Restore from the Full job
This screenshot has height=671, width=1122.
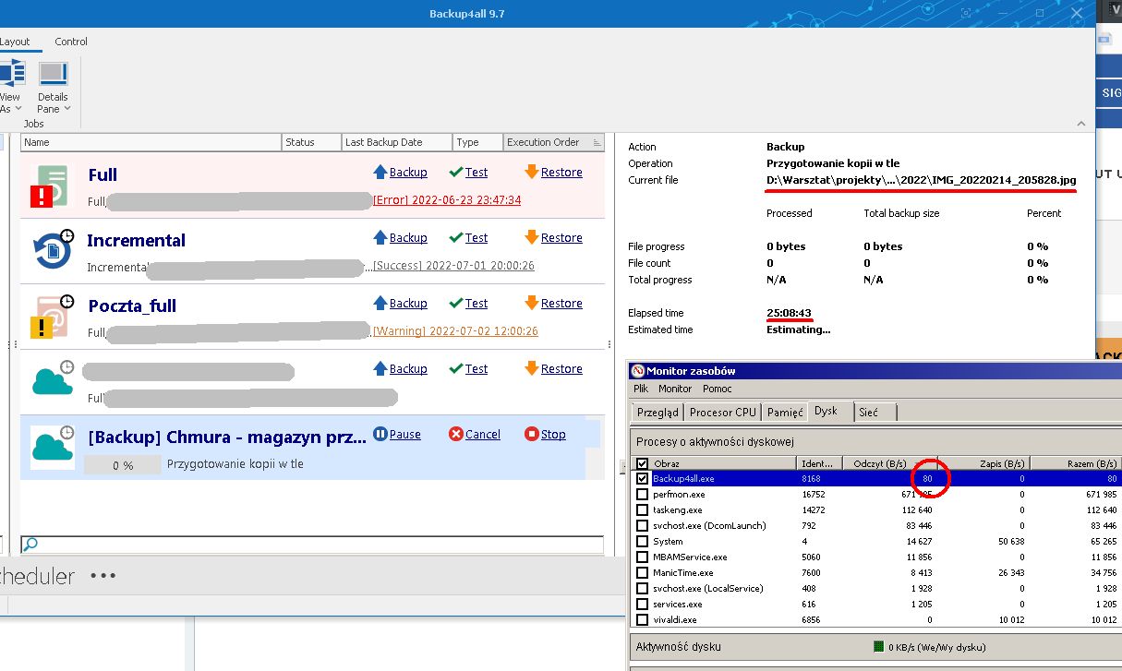coord(553,172)
